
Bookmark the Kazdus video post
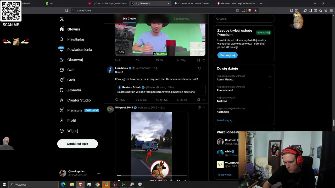point(199,60)
